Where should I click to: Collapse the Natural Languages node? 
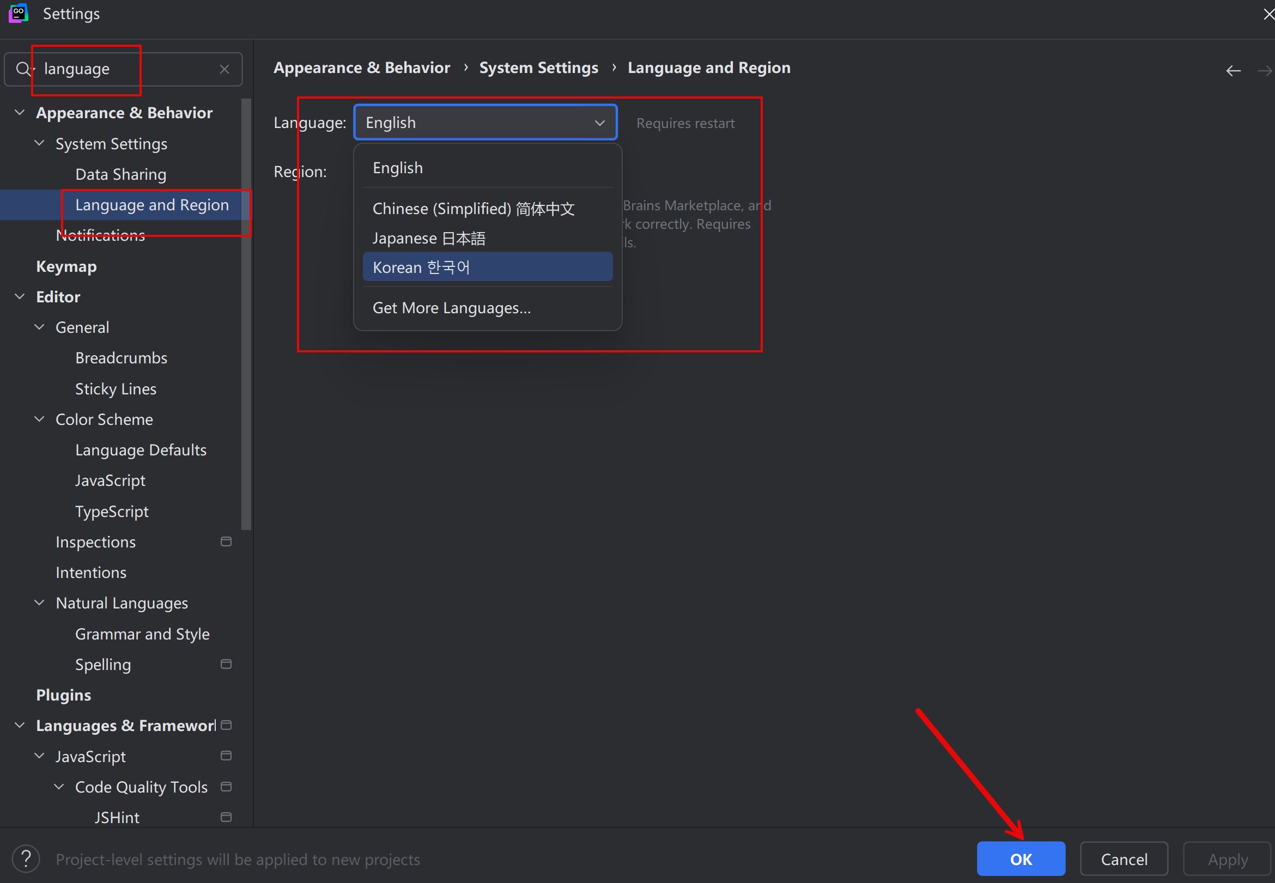click(39, 603)
